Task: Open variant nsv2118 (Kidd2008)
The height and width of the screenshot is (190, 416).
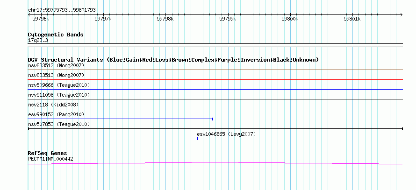Action: 53,105
